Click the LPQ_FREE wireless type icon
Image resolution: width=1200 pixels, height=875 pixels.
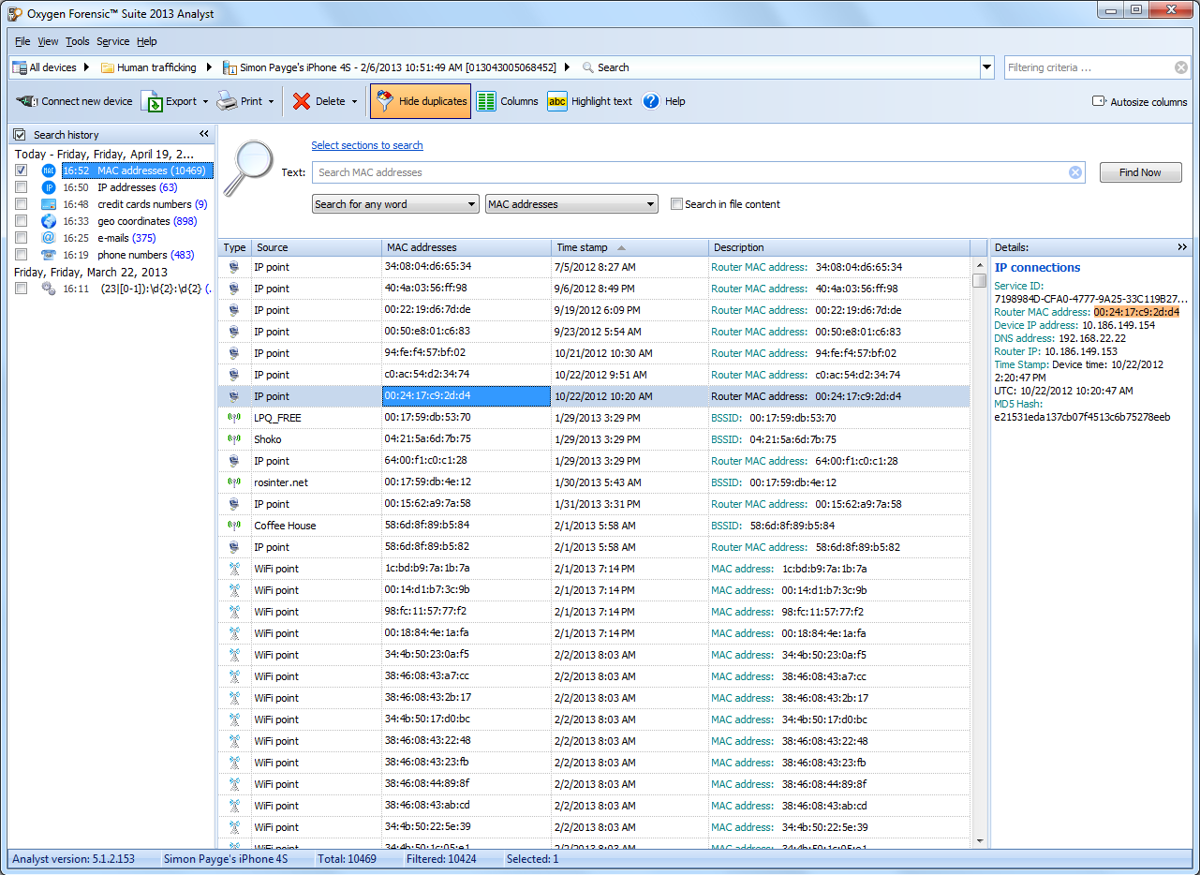(234, 418)
